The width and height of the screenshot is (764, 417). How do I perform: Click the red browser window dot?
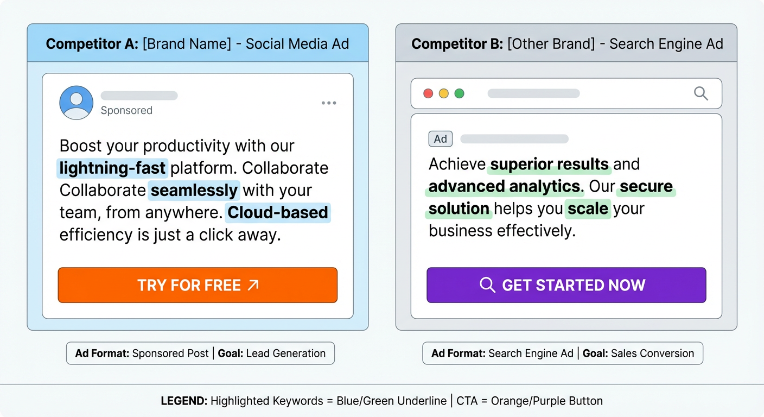428,93
